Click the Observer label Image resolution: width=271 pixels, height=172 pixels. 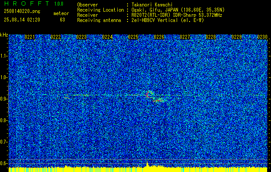[87, 5]
